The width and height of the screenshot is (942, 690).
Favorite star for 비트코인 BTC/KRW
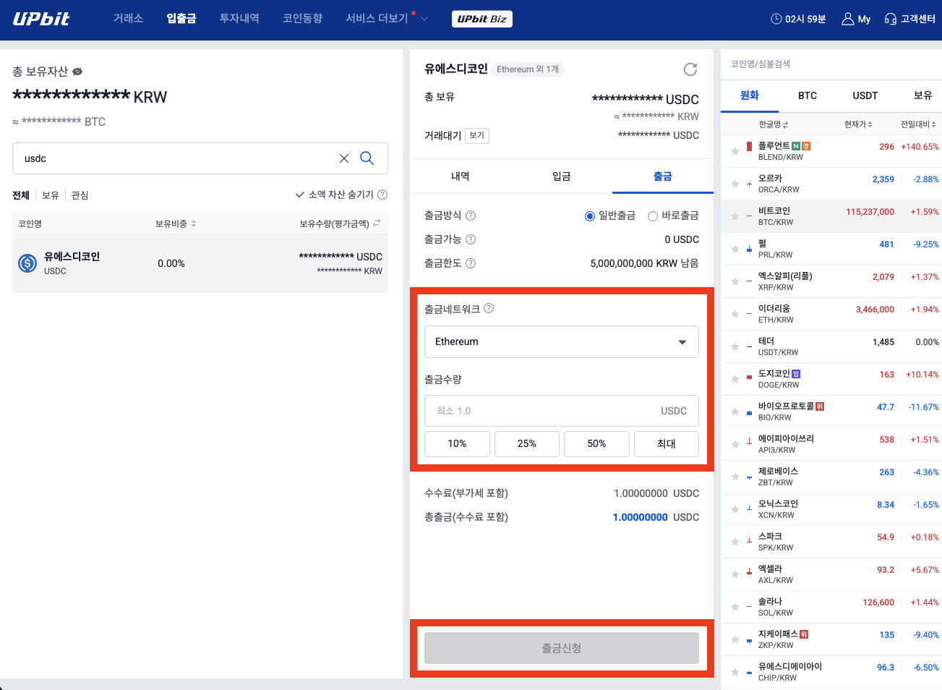735,216
